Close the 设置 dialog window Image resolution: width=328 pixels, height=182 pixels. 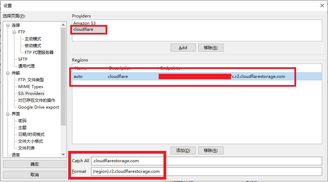click(x=322, y=5)
